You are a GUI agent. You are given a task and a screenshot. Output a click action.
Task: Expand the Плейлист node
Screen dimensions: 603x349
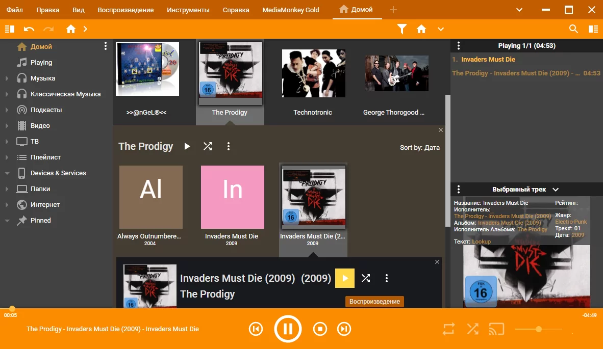click(7, 157)
